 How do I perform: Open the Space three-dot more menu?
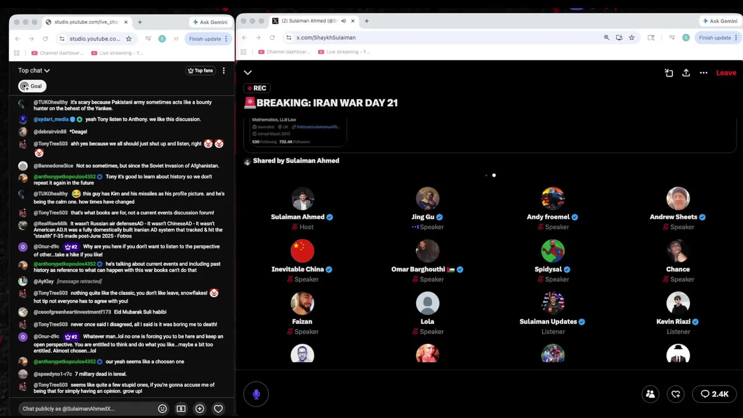(x=704, y=73)
